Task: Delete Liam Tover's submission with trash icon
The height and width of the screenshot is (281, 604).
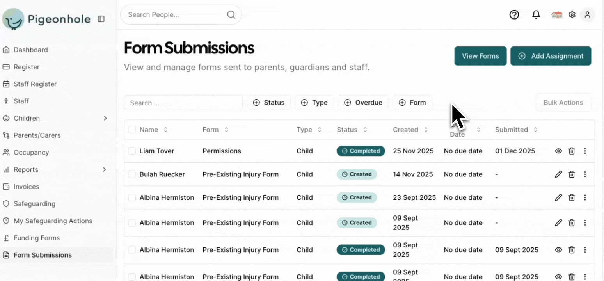Action: point(572,151)
